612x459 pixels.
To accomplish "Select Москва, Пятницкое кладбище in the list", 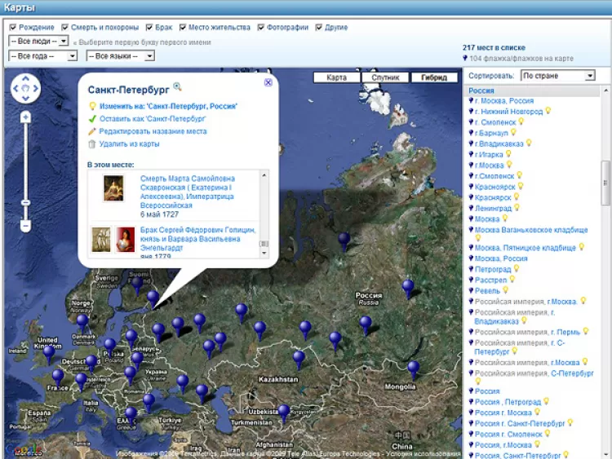I will coord(525,248).
